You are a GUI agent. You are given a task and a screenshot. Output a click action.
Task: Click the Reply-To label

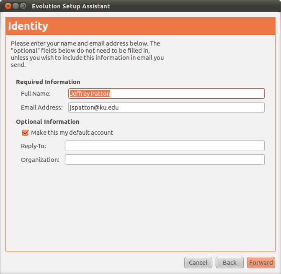coord(34,146)
